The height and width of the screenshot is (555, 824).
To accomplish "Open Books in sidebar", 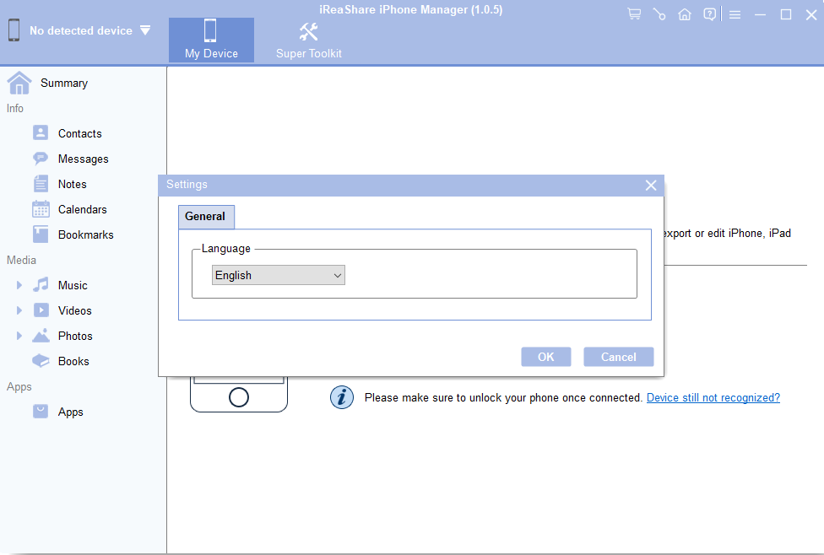I will pyautogui.click(x=73, y=361).
